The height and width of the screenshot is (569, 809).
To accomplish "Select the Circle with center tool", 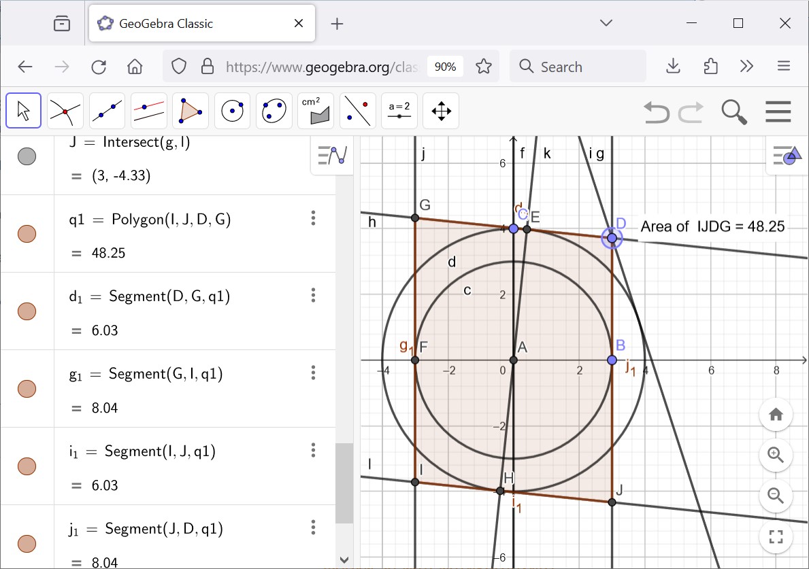I will point(232,110).
